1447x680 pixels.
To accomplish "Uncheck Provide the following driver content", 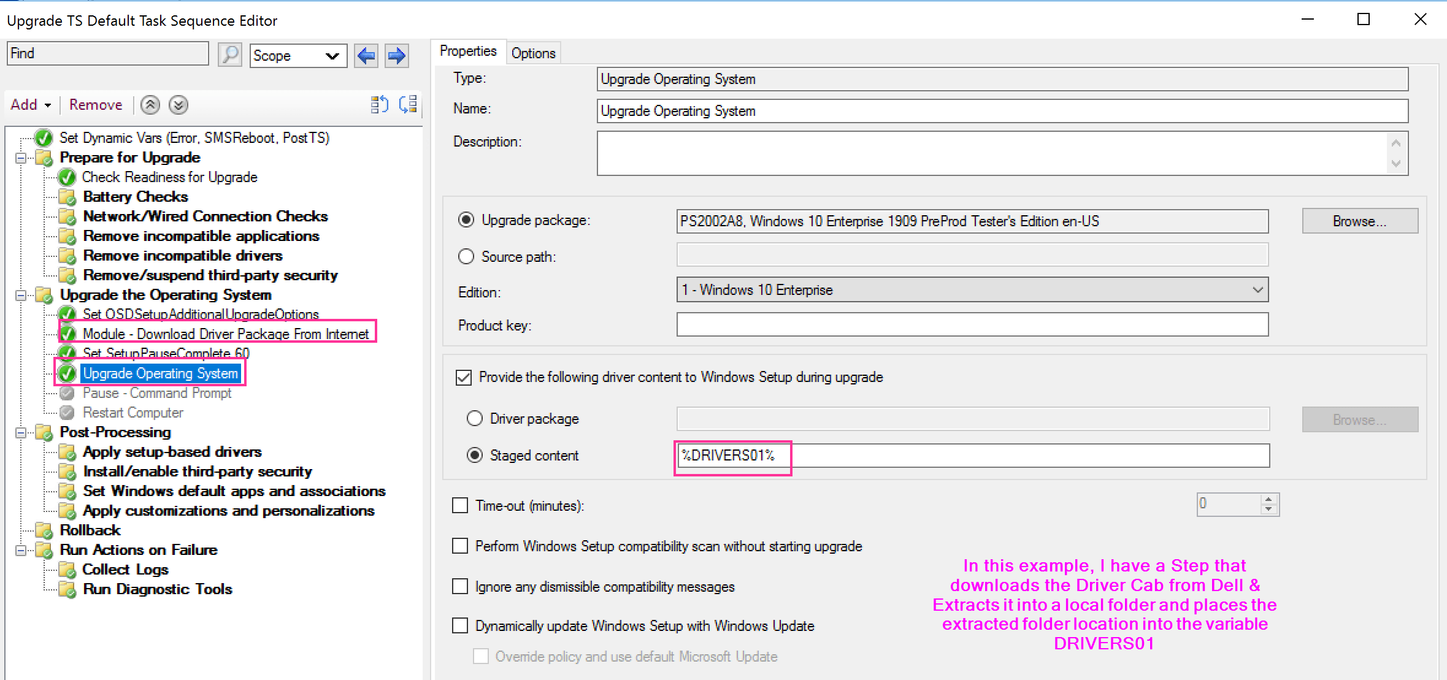I will pos(463,378).
